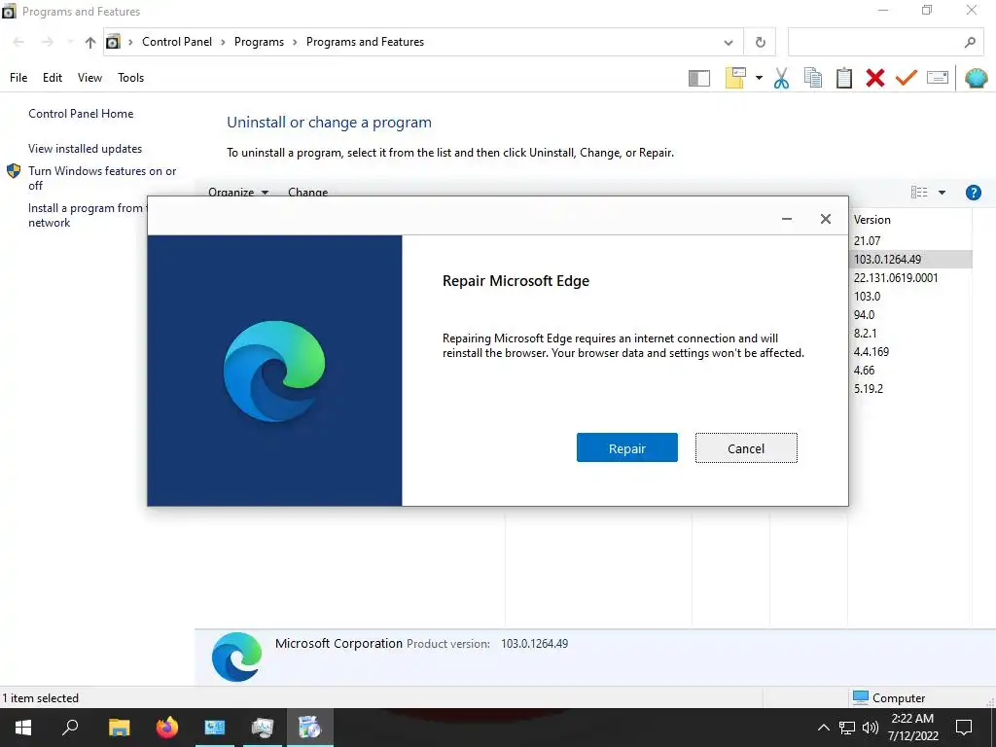Open File Explorer from the taskbar
The width and height of the screenshot is (996, 747).
coord(119,728)
